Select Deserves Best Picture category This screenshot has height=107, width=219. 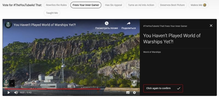172,5
